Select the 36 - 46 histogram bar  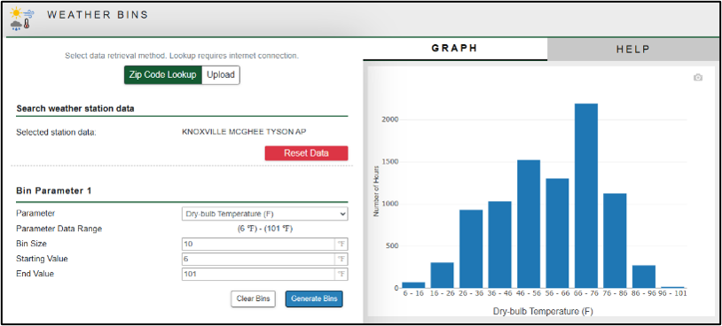pos(499,244)
